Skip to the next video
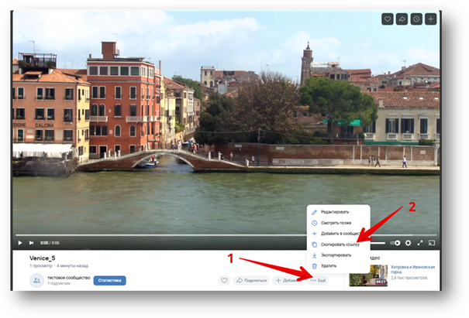Viewport: 469px width, 318px height. tap(31, 243)
